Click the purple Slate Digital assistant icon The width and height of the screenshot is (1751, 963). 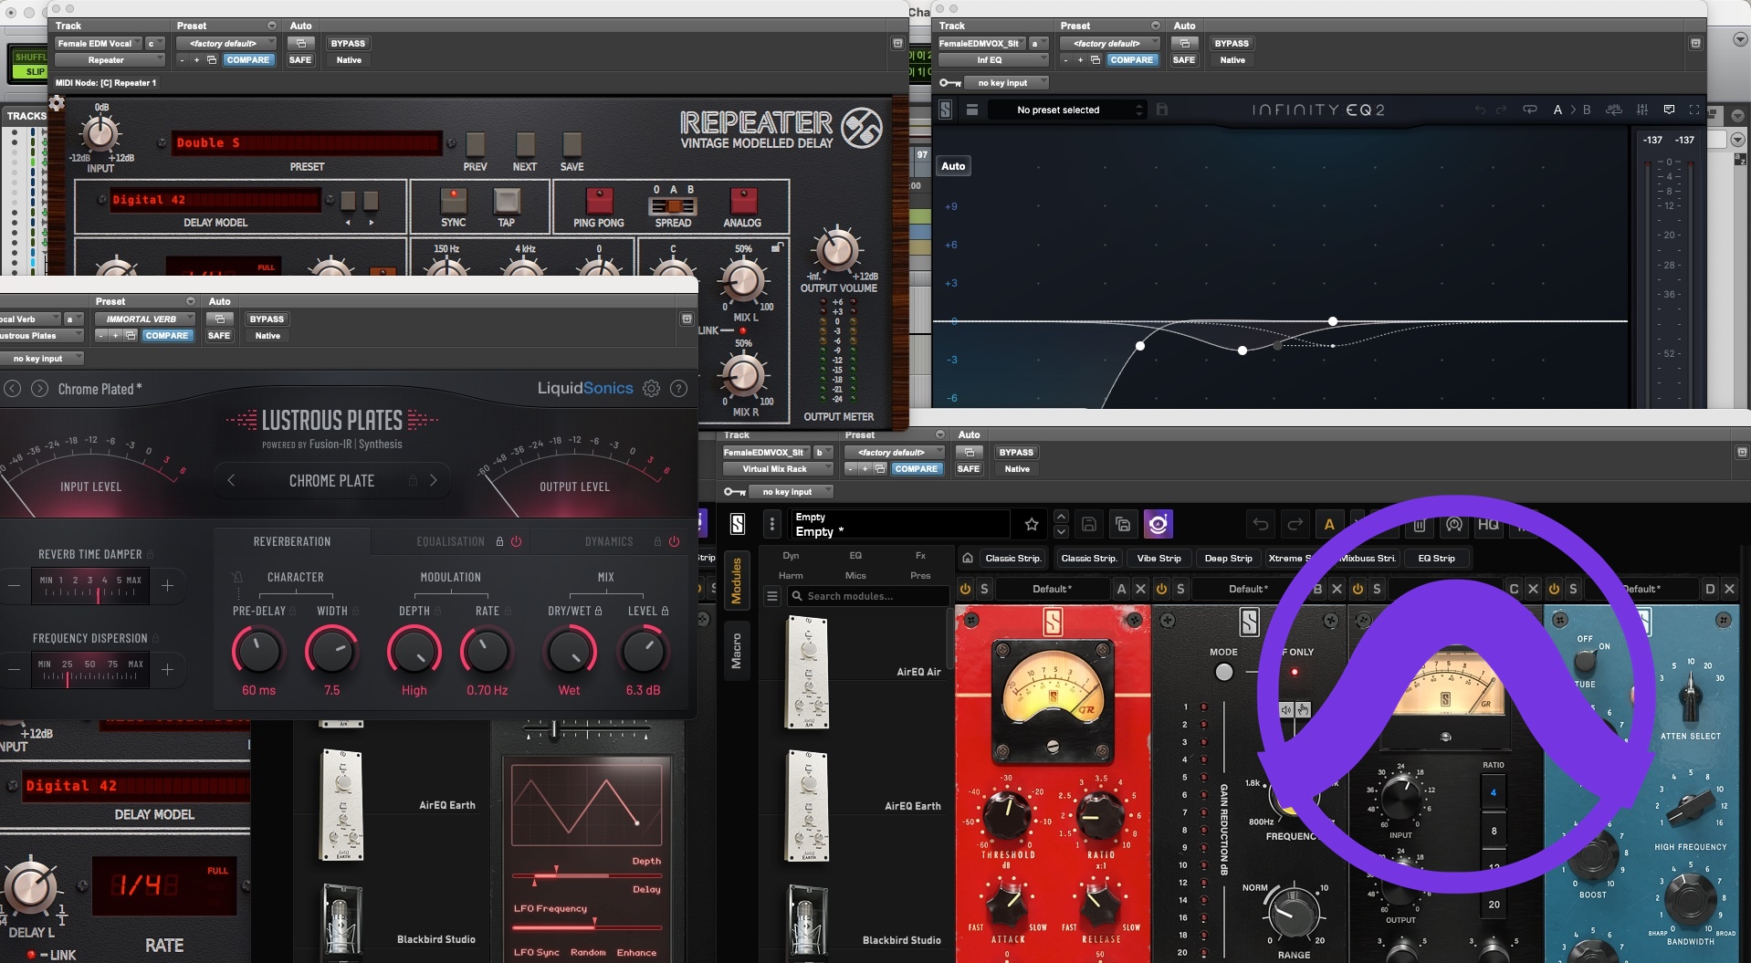pyautogui.click(x=1158, y=524)
